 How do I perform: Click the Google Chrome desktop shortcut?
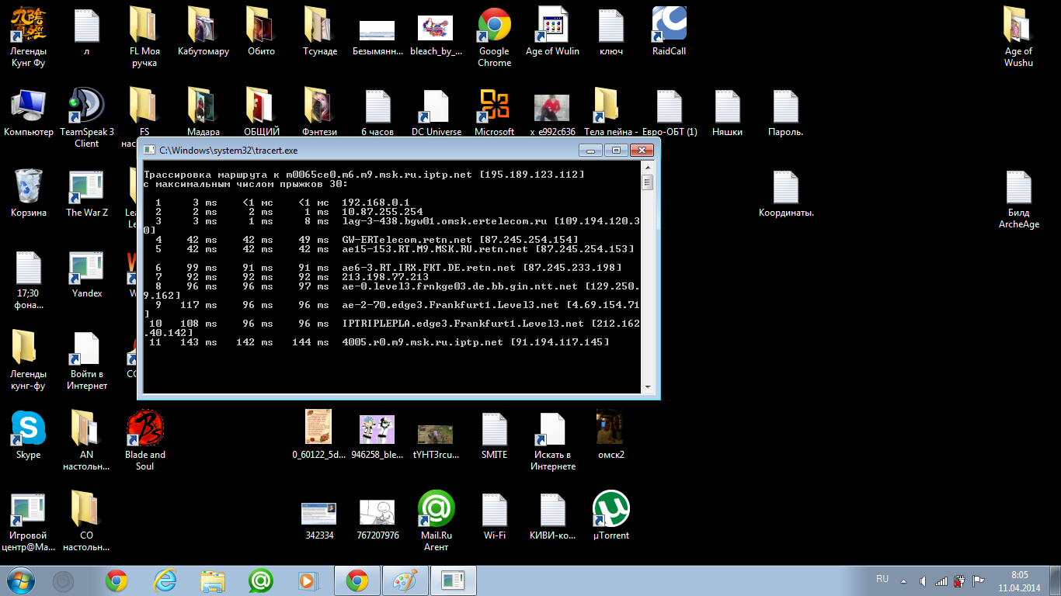tap(494, 26)
